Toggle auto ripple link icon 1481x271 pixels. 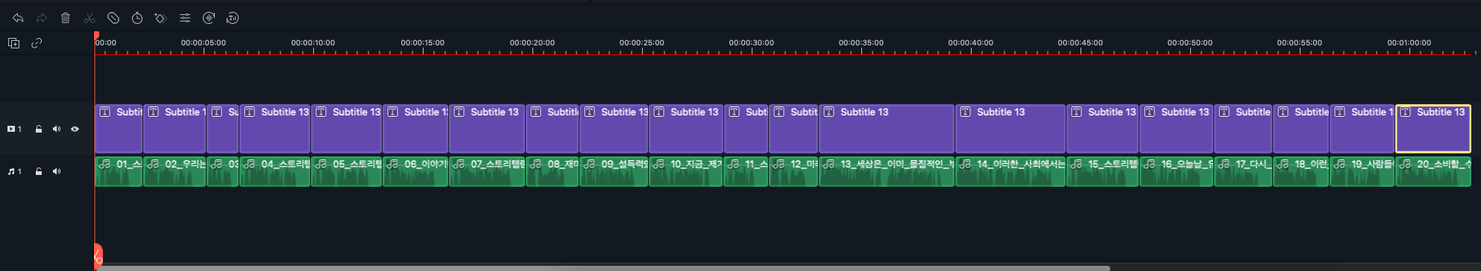[37, 43]
